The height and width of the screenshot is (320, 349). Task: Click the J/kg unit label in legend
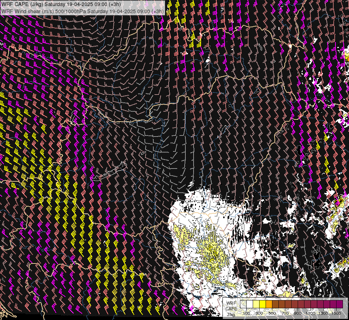click(x=231, y=314)
